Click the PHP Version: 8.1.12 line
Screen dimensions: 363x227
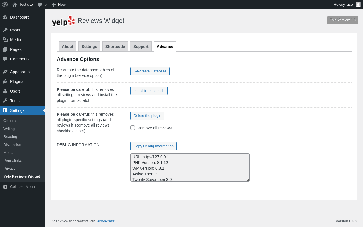coord(150,163)
